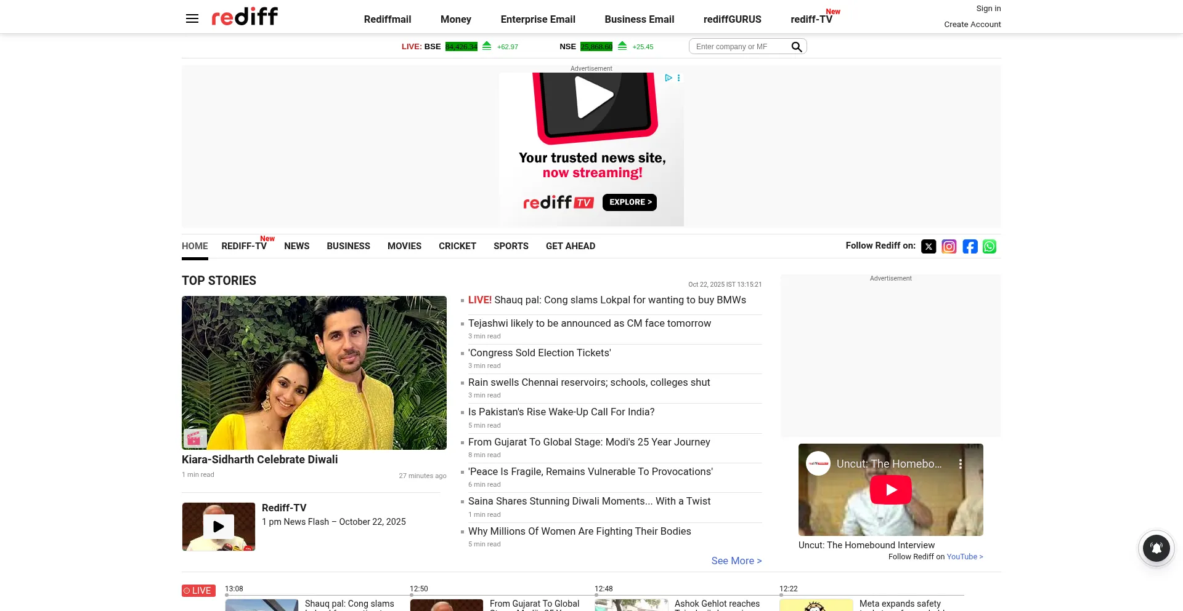Screen dimensions: 1183x611
Task: Open Kiara-Sidharth Diwali story image
Action: coord(314,372)
